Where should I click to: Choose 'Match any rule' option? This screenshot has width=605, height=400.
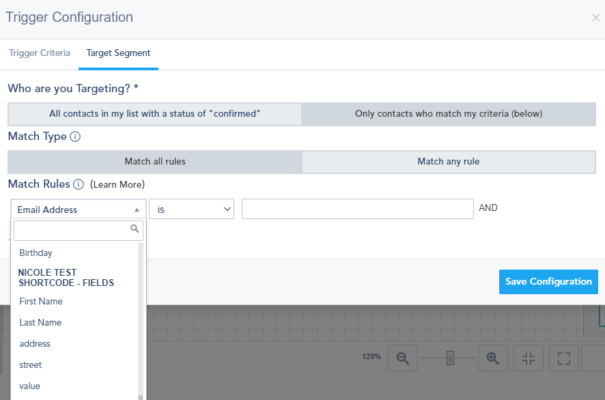click(x=449, y=162)
